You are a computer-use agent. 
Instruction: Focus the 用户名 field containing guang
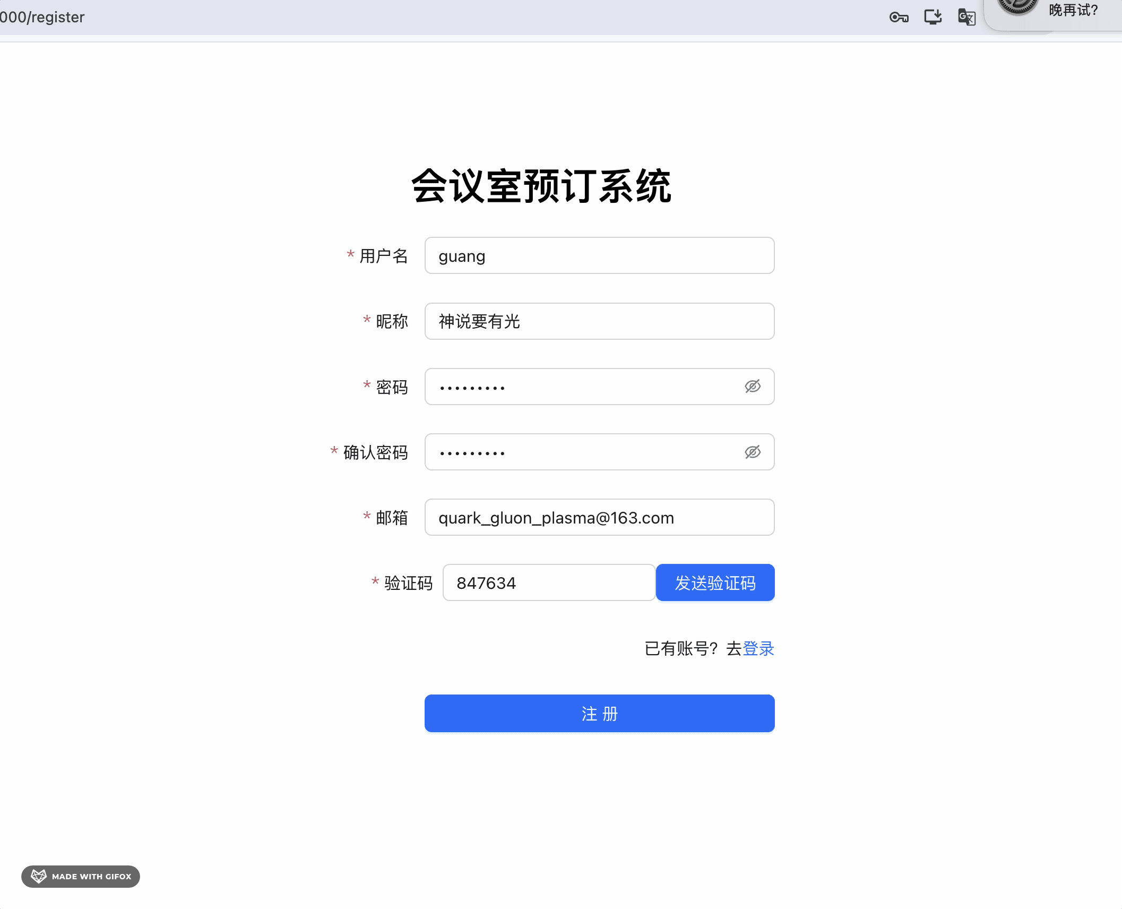click(x=599, y=256)
